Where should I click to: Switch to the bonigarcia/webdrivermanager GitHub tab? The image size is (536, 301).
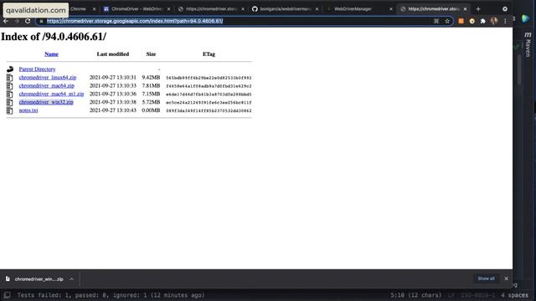click(x=285, y=9)
